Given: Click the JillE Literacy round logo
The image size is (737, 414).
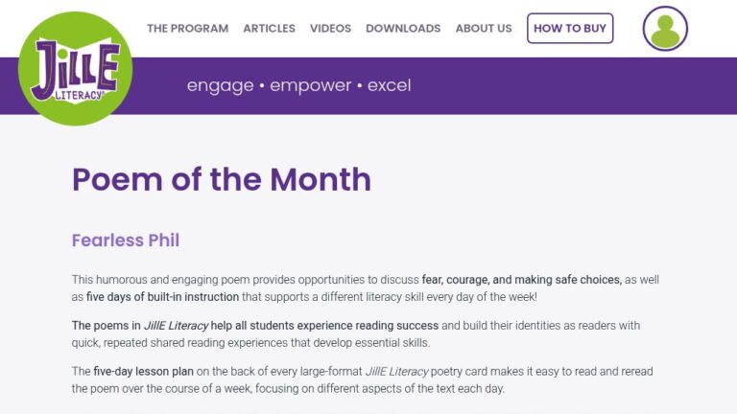Looking at the screenshot, I should (75, 69).
